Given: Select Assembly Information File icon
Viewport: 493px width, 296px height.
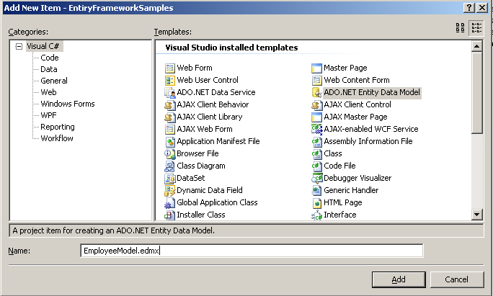Looking at the screenshot, I should (x=316, y=142).
